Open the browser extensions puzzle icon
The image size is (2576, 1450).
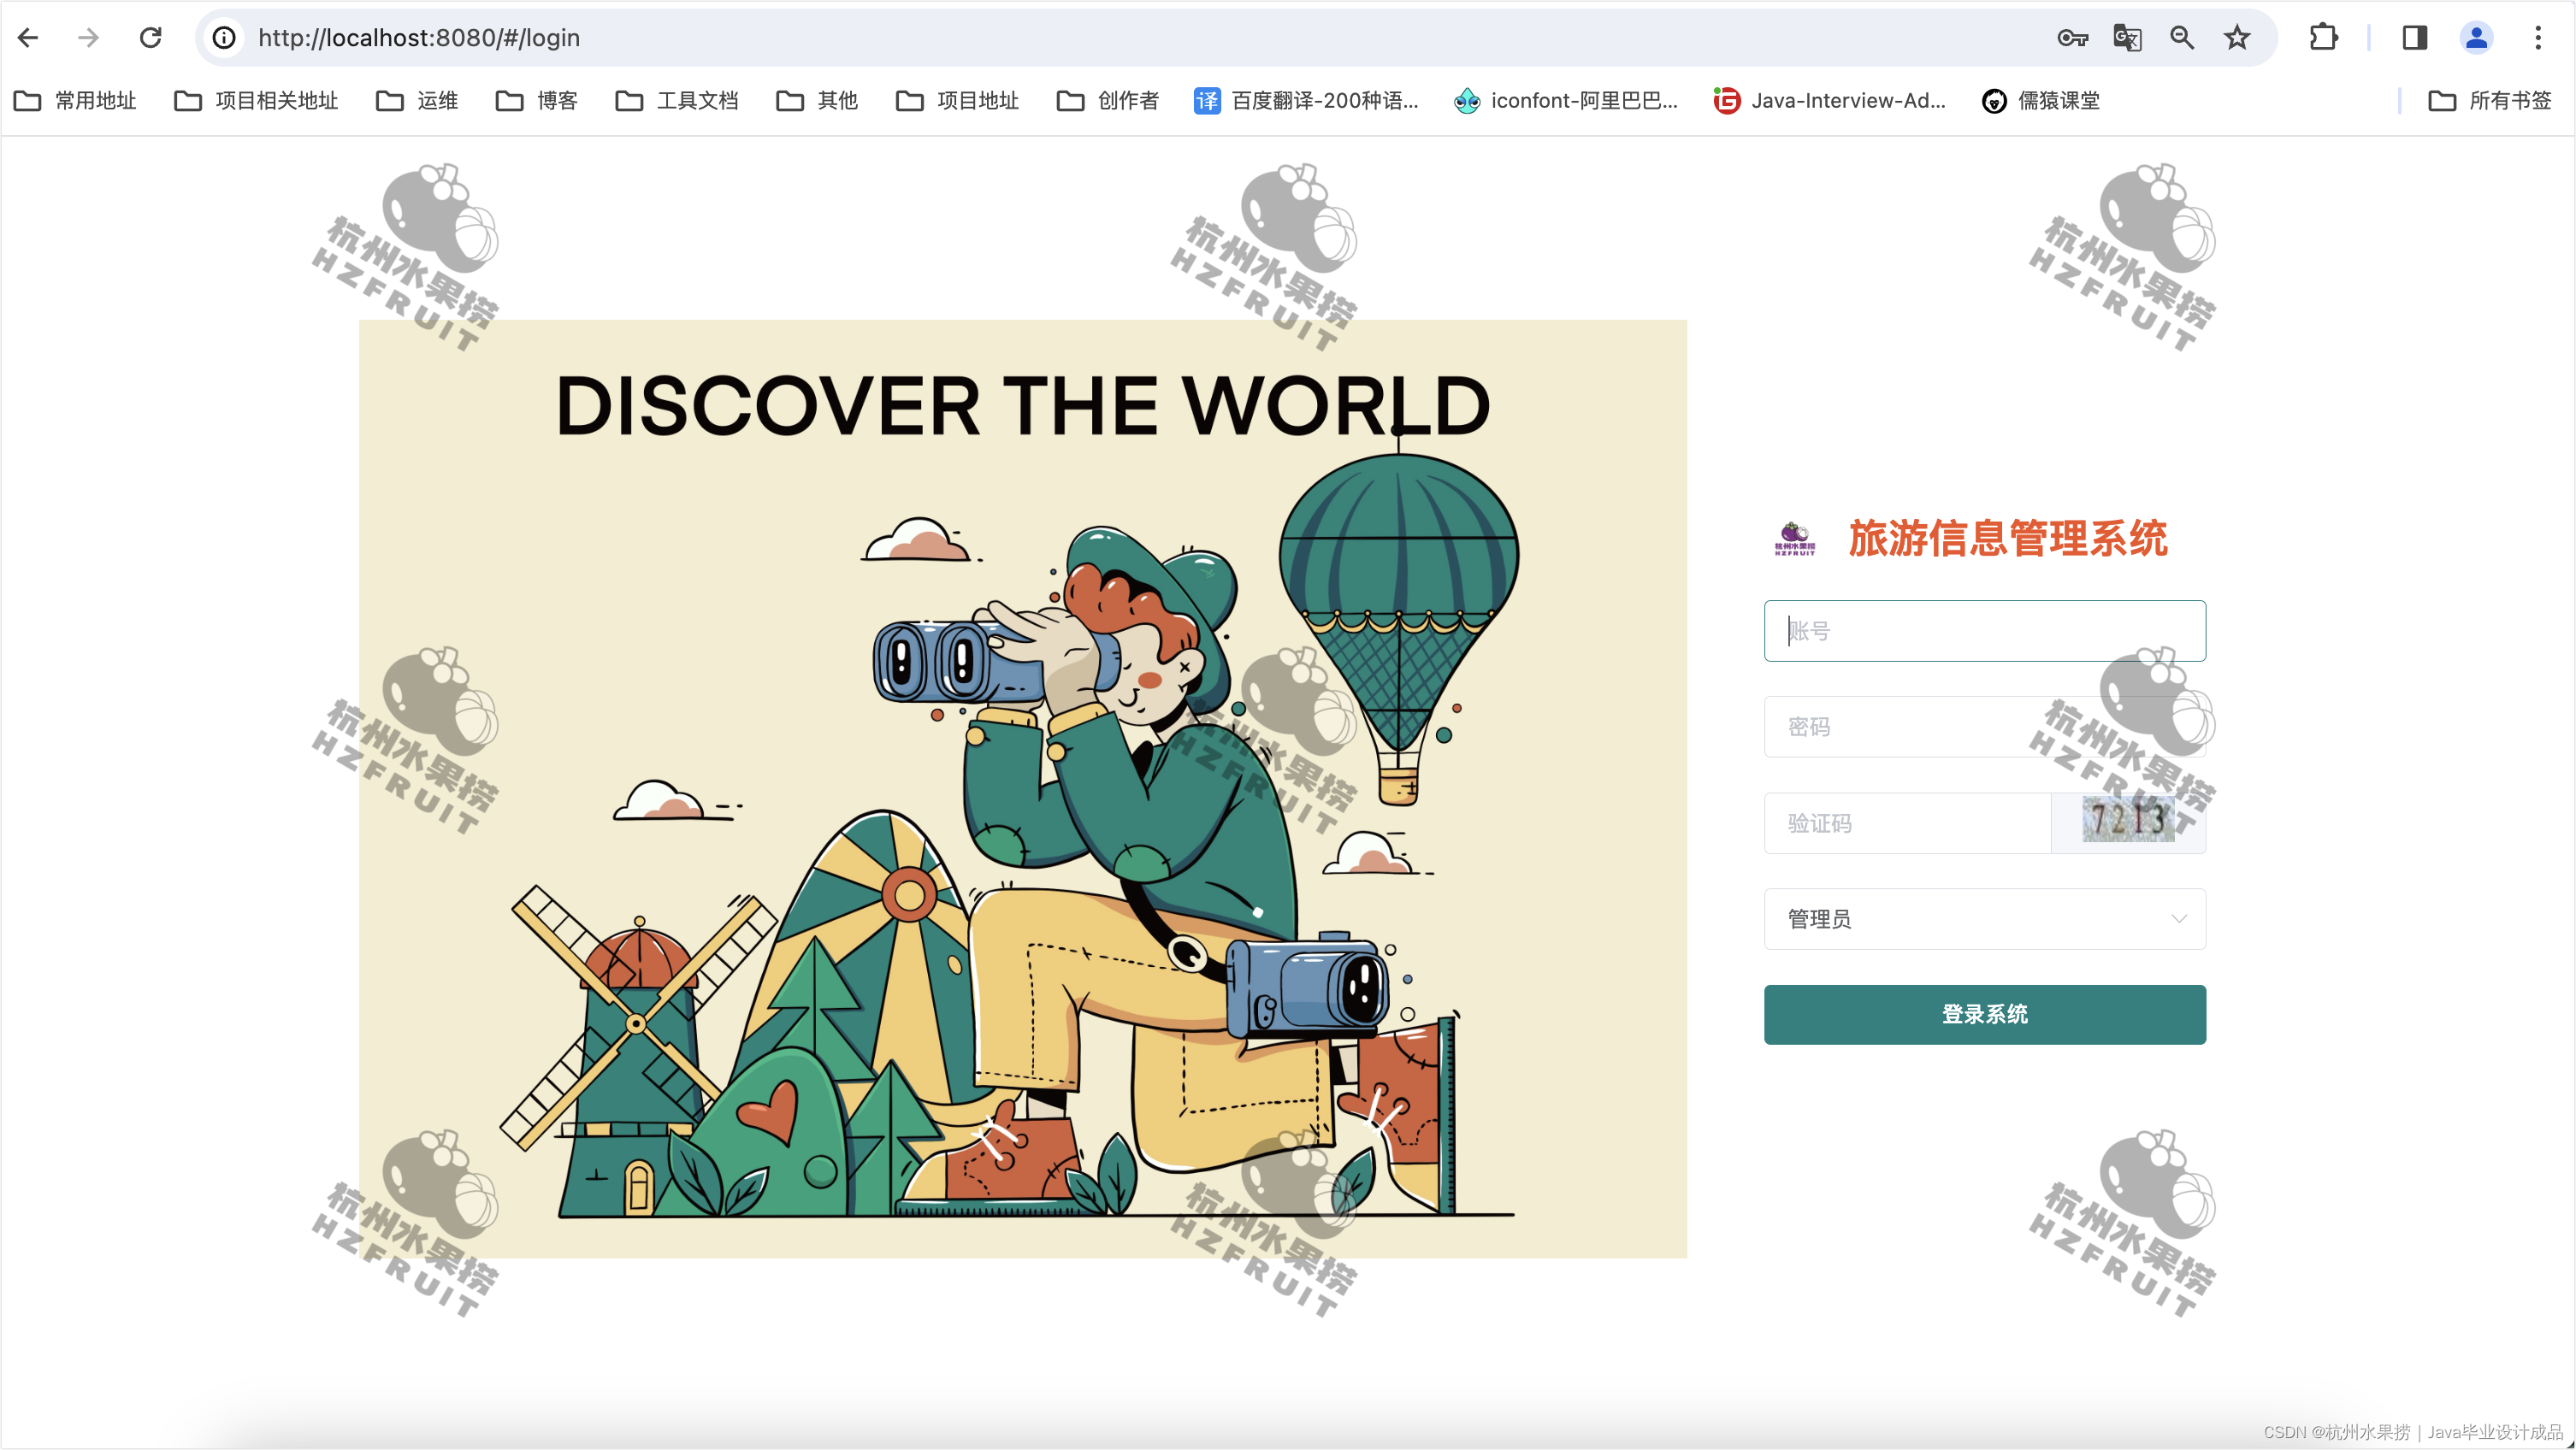pyautogui.click(x=2323, y=38)
